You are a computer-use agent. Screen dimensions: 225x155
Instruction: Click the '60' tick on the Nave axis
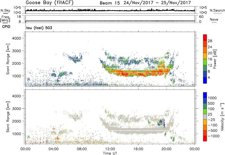click(201, 17)
